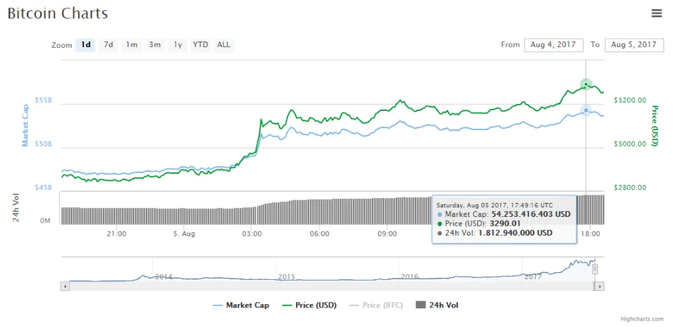
Task: Click the $45B market cap axis label
Action: point(43,188)
